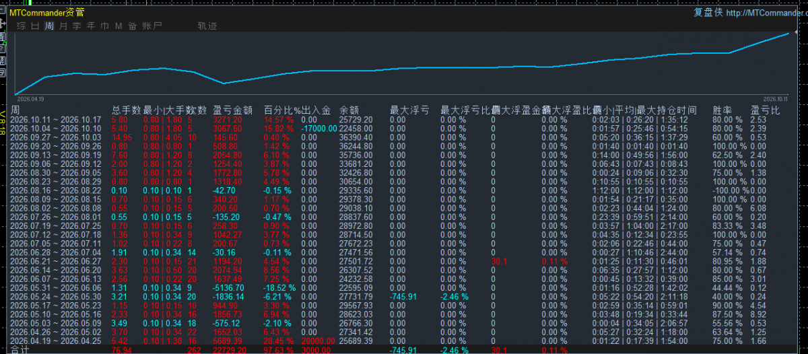Open the http://MTCommander.com link
The height and width of the screenshot is (354, 808).
pyautogui.click(x=766, y=12)
